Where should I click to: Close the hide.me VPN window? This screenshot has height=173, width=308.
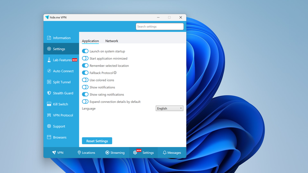pos(181,17)
